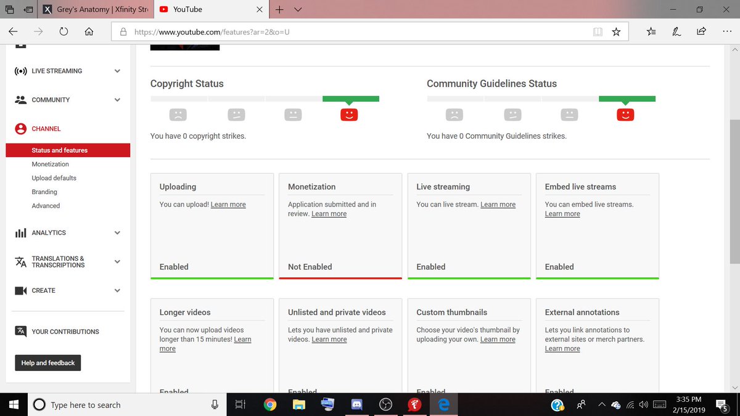Viewport: 740px width, 416px height.
Task: Click the Channel account icon
Action: 20,129
